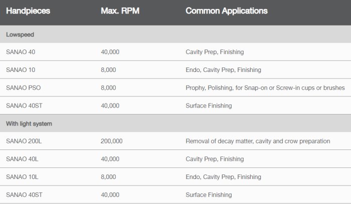351x204 pixels.
Task: Click Endo, Cavity Prep text for SANAO 10L
Action: pyautogui.click(x=223, y=177)
